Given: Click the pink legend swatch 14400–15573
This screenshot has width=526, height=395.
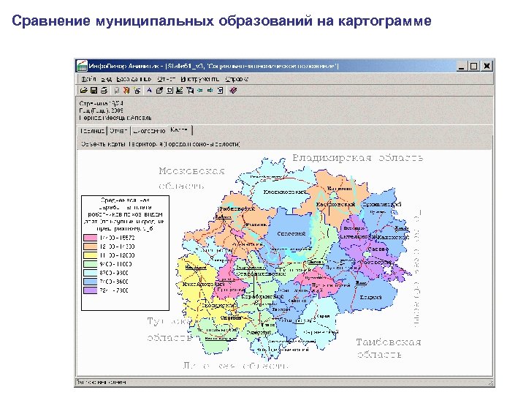Looking at the screenshot, I should pyautogui.click(x=90, y=238).
